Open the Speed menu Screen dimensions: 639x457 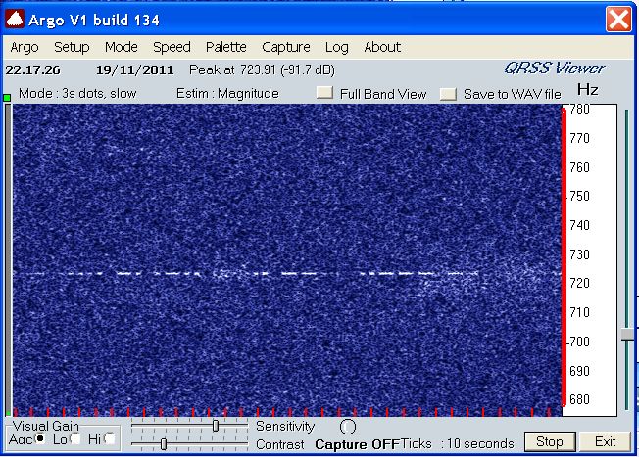(x=172, y=47)
